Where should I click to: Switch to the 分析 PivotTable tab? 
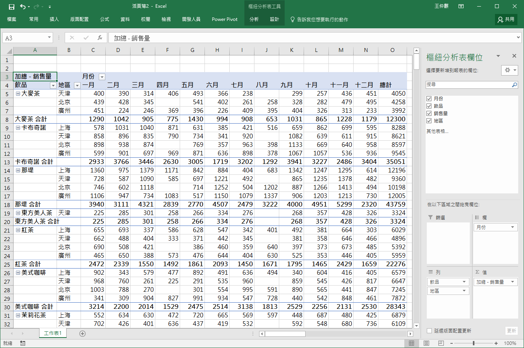coord(254,19)
